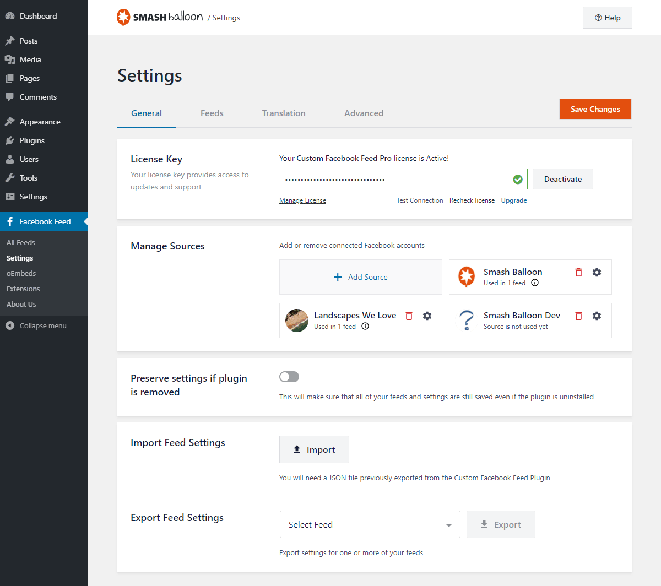Click the Smash Balloon logo in header

(160, 18)
